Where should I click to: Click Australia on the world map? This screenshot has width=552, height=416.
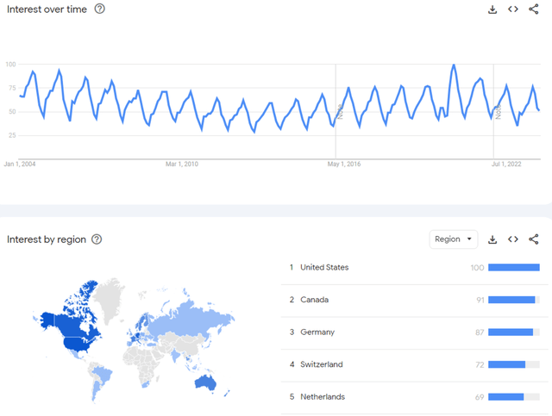pyautogui.click(x=205, y=382)
